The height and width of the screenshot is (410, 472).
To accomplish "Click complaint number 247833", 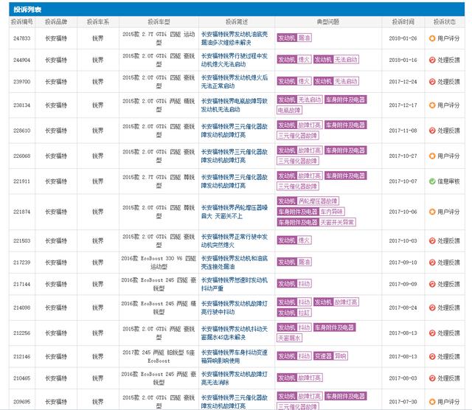I will pyautogui.click(x=22, y=38).
